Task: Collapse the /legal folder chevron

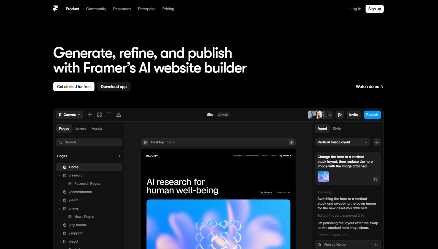Action: (x=60, y=242)
